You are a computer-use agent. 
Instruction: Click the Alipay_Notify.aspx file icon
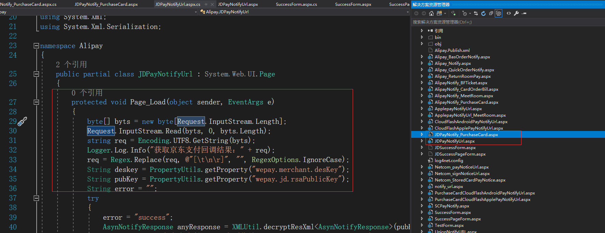pyautogui.click(x=430, y=63)
